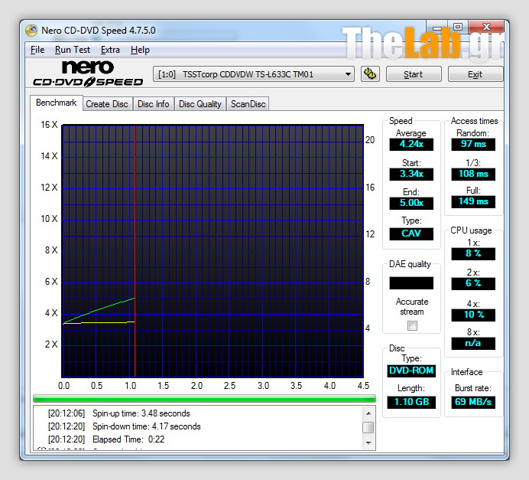Viewport: 529px width, 480px height.
Task: Click the random access time 97 ms
Action: [473, 144]
